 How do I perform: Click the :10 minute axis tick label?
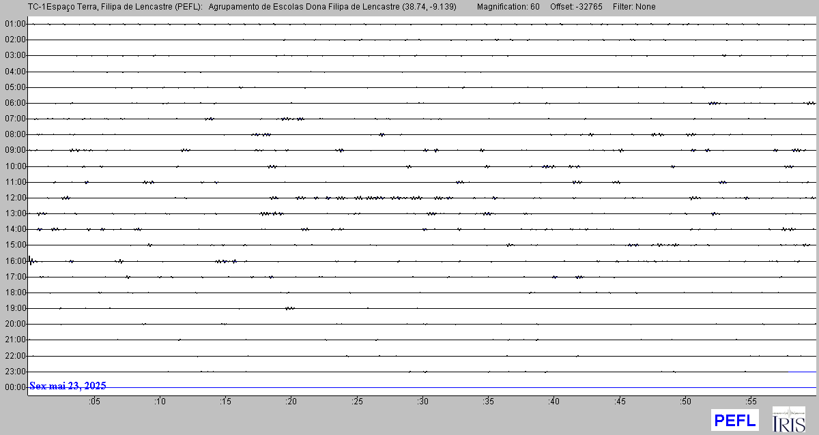click(x=160, y=402)
